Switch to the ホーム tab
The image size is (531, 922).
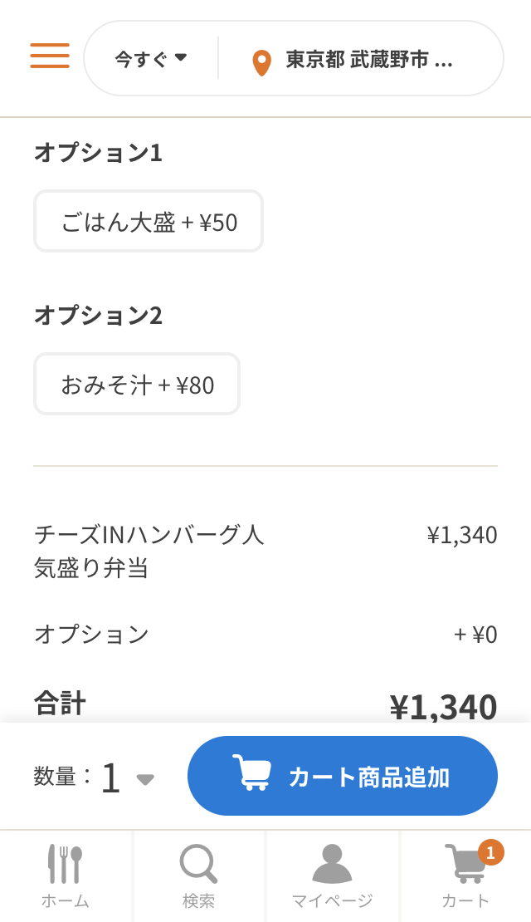click(x=66, y=876)
